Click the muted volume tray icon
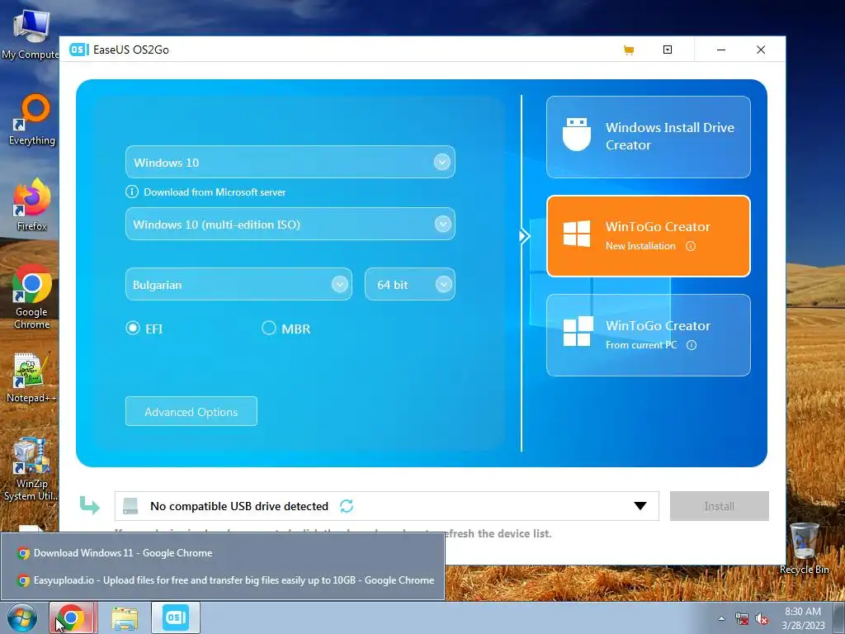The height and width of the screenshot is (634, 845). click(762, 618)
